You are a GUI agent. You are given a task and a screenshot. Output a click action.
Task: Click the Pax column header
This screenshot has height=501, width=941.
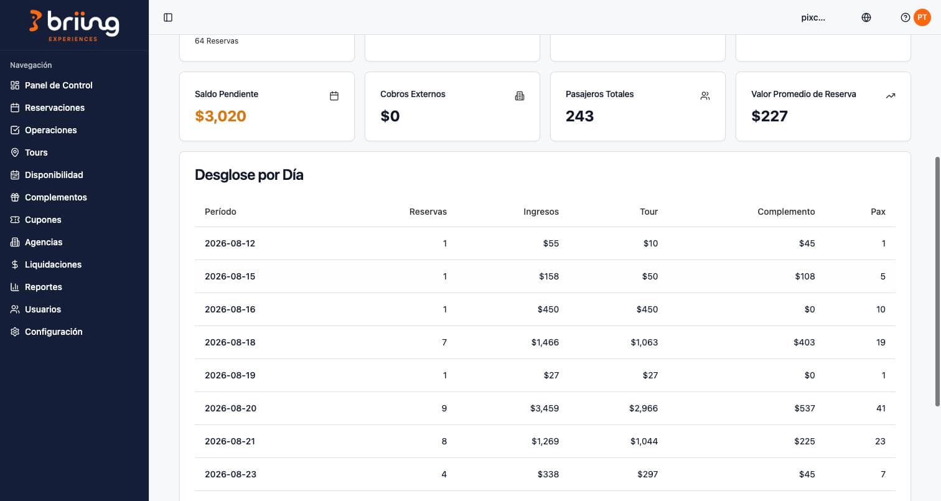click(878, 212)
